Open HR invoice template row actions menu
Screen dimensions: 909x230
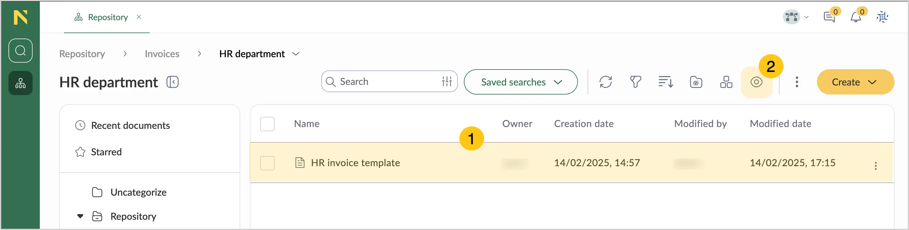[876, 166]
